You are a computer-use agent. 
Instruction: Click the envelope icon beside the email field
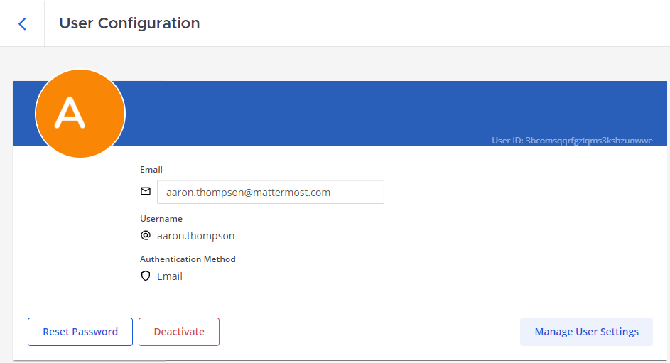pyautogui.click(x=146, y=192)
